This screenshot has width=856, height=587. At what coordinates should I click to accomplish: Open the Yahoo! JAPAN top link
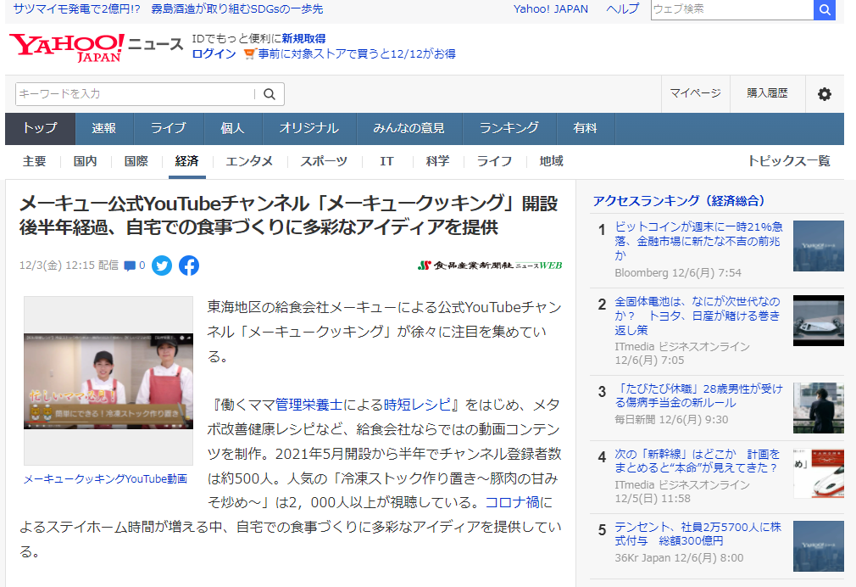[551, 9]
